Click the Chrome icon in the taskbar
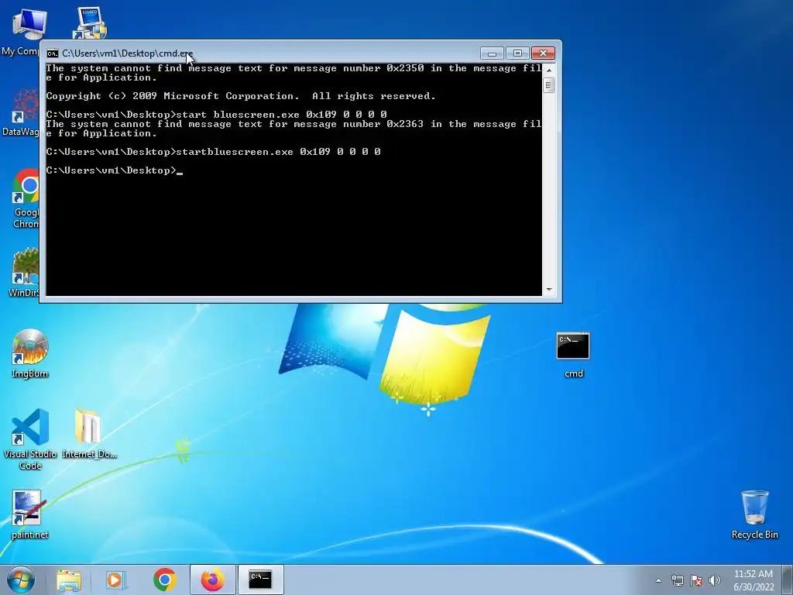 click(x=164, y=580)
